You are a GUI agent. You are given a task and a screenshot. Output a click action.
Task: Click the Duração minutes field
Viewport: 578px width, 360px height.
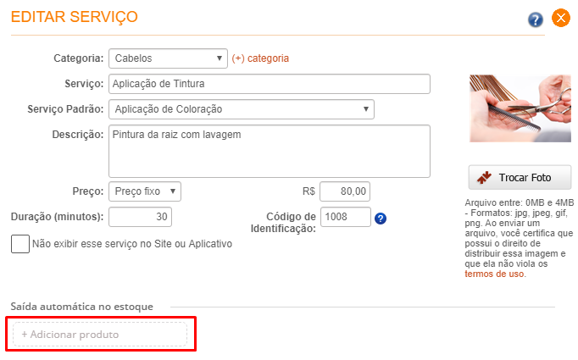[x=141, y=217]
